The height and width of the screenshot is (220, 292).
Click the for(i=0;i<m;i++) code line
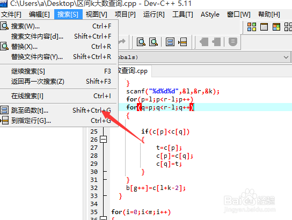pos(141,212)
